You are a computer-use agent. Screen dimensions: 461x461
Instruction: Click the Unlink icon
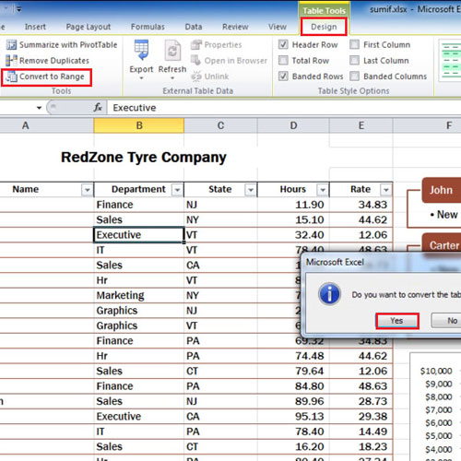coord(196,77)
